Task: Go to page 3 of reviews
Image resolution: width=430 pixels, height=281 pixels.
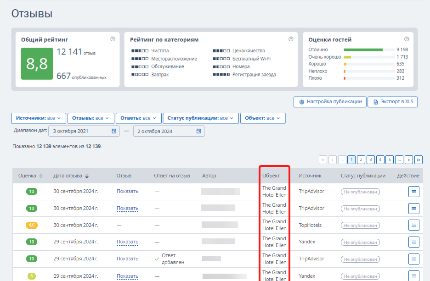Action: point(370,160)
